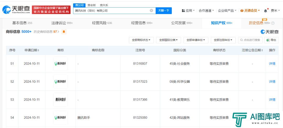Viewport: 283px width, 128px height.
Task: Switch to the 经营信息 tab
Action: [x=142, y=23]
